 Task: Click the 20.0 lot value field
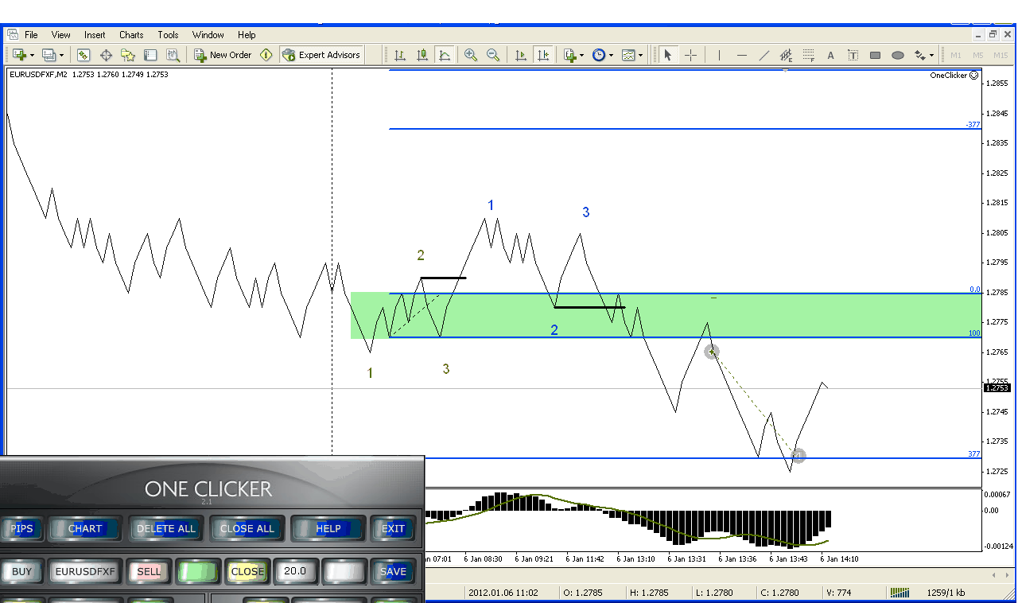tap(296, 571)
